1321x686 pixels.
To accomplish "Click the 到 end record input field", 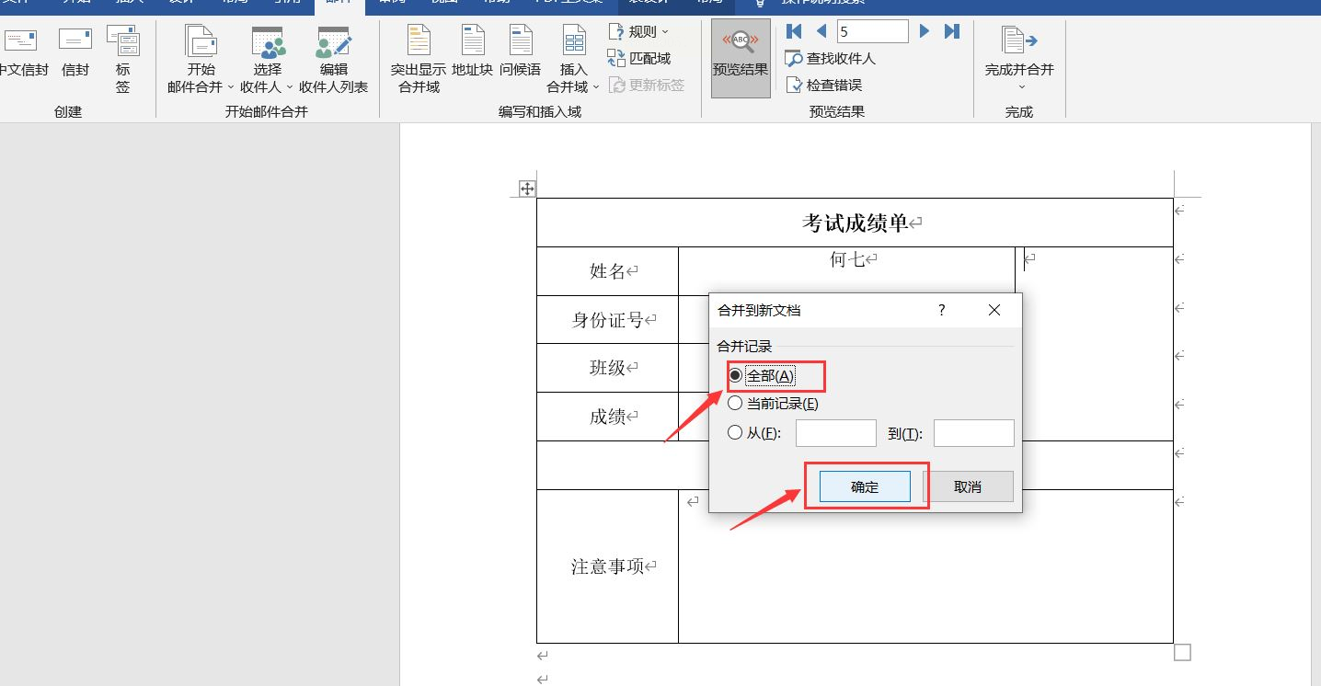I will [974, 433].
